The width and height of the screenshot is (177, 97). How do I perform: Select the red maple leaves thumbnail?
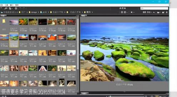pyautogui.click(x=71, y=22)
